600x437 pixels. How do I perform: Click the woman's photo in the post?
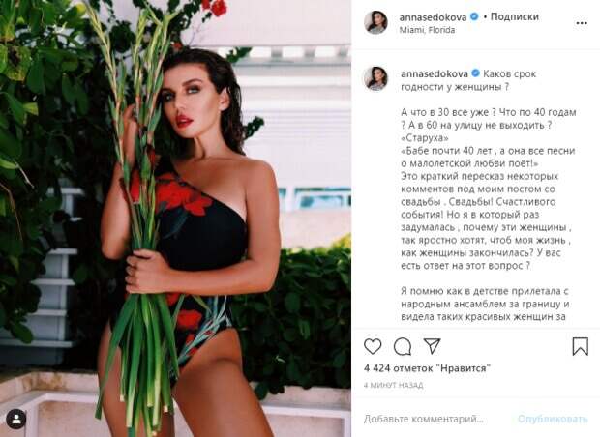(x=175, y=218)
